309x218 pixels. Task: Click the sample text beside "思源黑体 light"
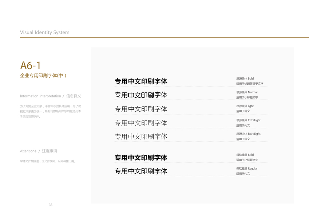[x=141, y=109]
